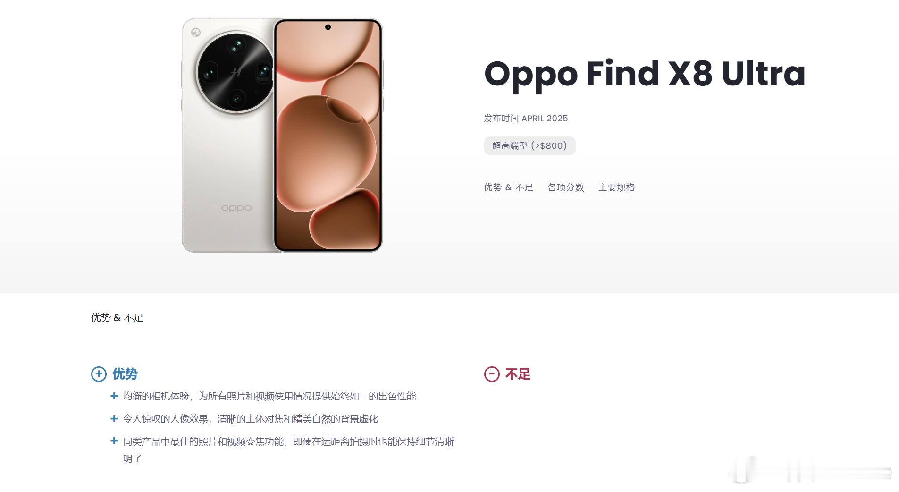Screen dimensions: 899x492
Task: Jump to 优势 & 不足 link beside 各项分数
Action: point(508,187)
